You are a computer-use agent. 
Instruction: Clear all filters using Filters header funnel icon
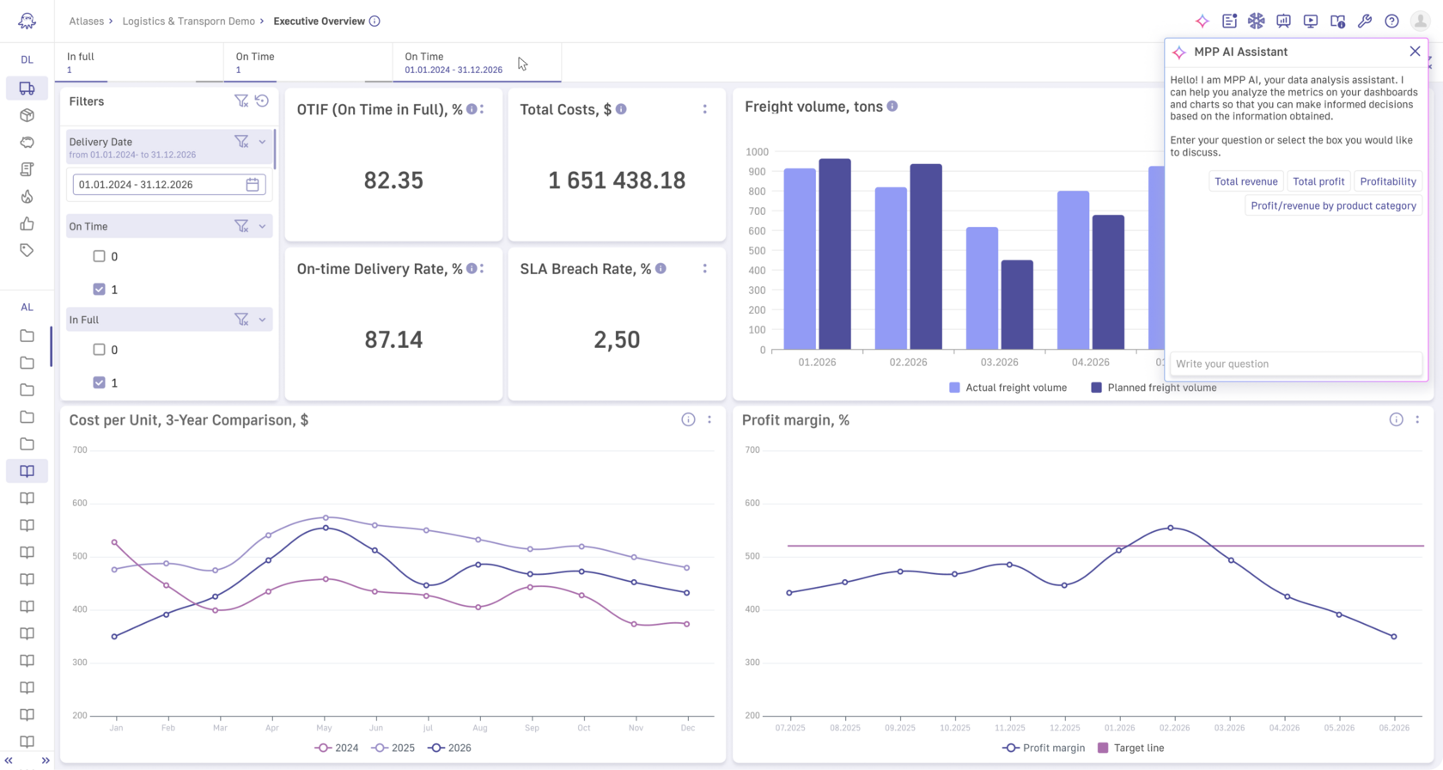click(241, 101)
